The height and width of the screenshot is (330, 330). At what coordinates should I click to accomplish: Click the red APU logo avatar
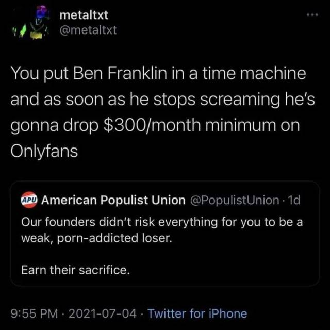(x=28, y=200)
